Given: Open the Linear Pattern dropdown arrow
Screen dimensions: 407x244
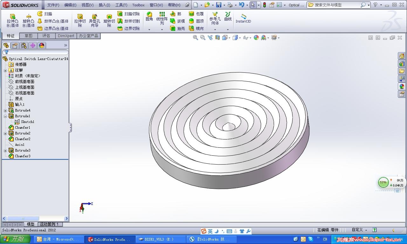Looking at the screenshot, I should click(x=162, y=30).
